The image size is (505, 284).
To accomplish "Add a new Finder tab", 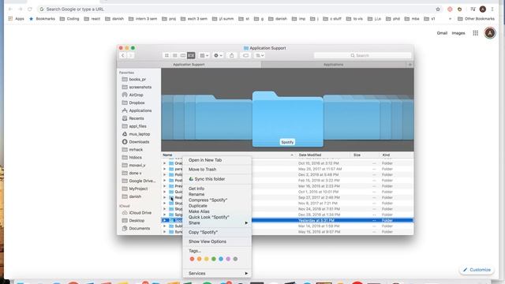I will click(410, 65).
